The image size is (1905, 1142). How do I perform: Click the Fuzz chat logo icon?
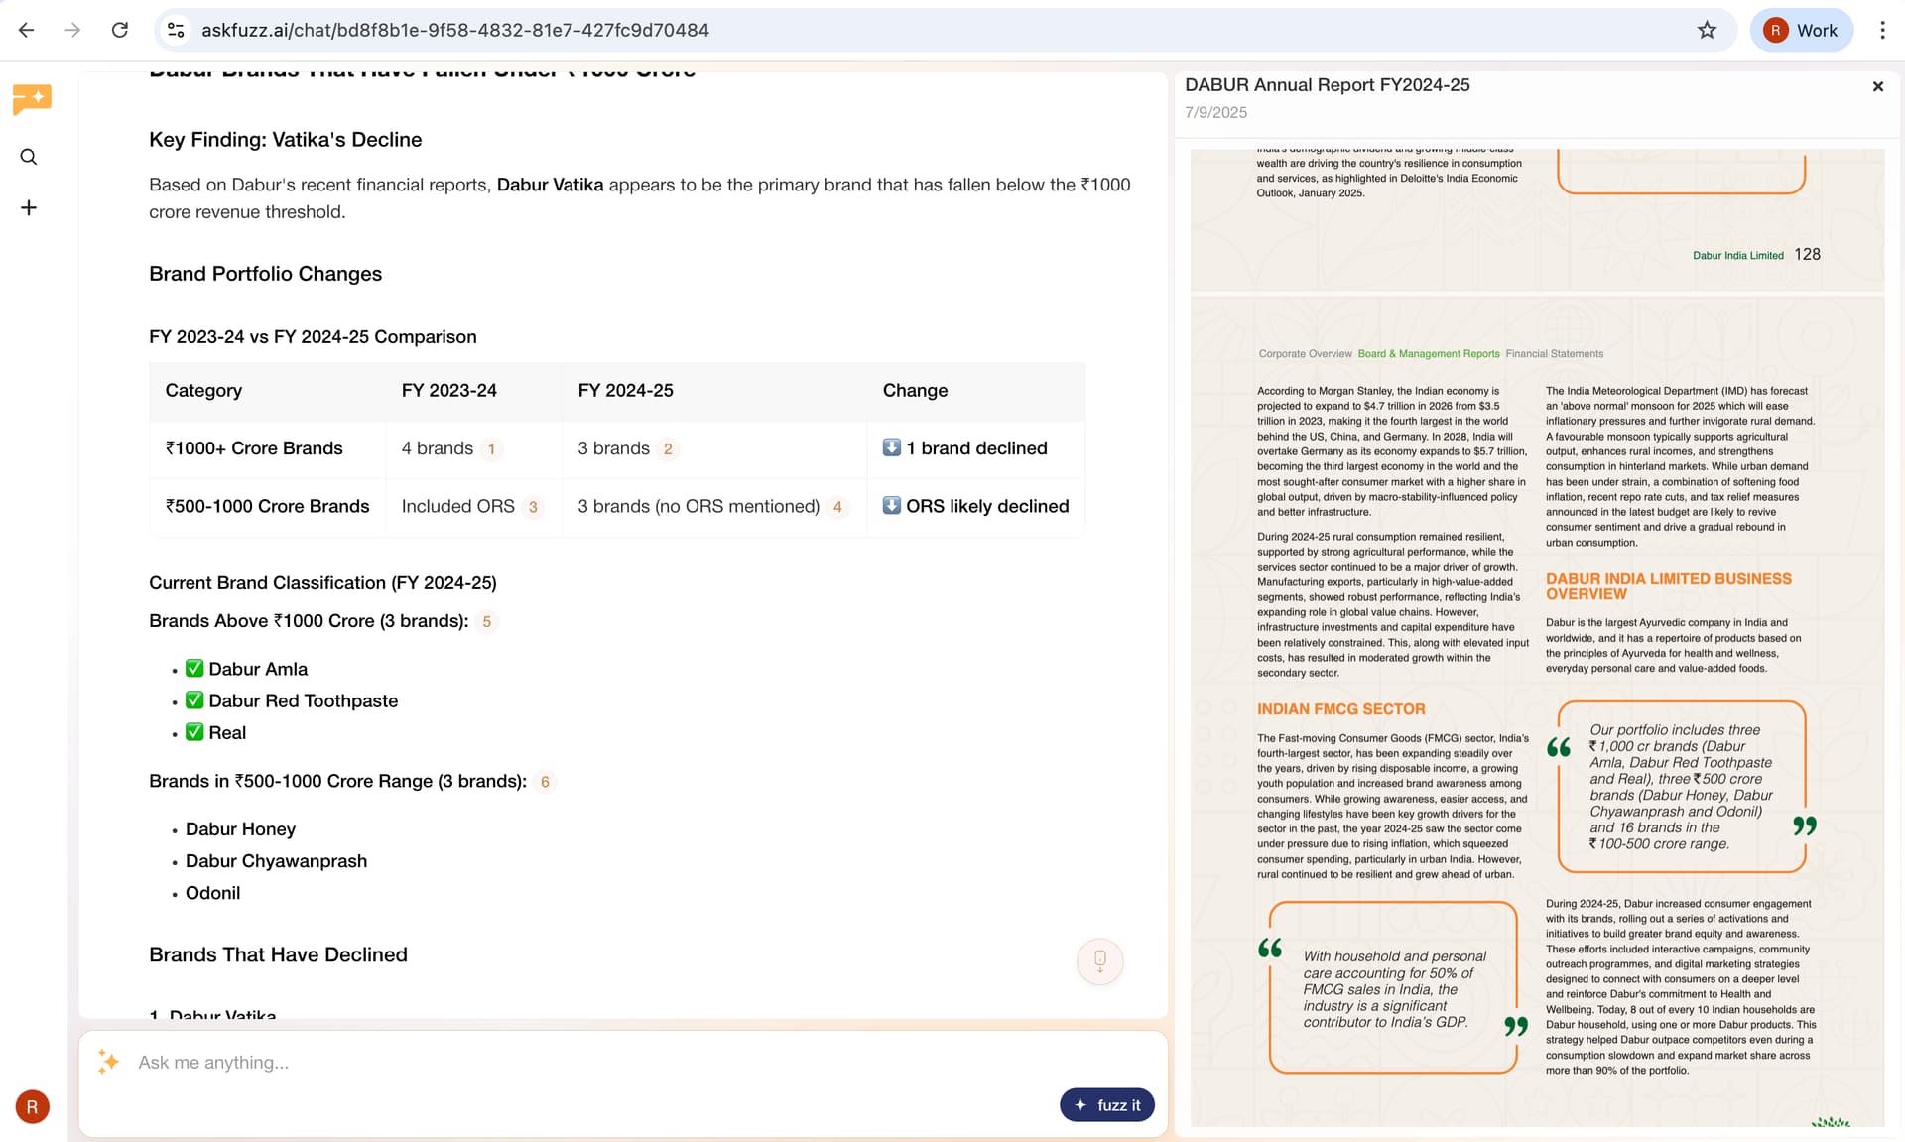[x=31, y=98]
